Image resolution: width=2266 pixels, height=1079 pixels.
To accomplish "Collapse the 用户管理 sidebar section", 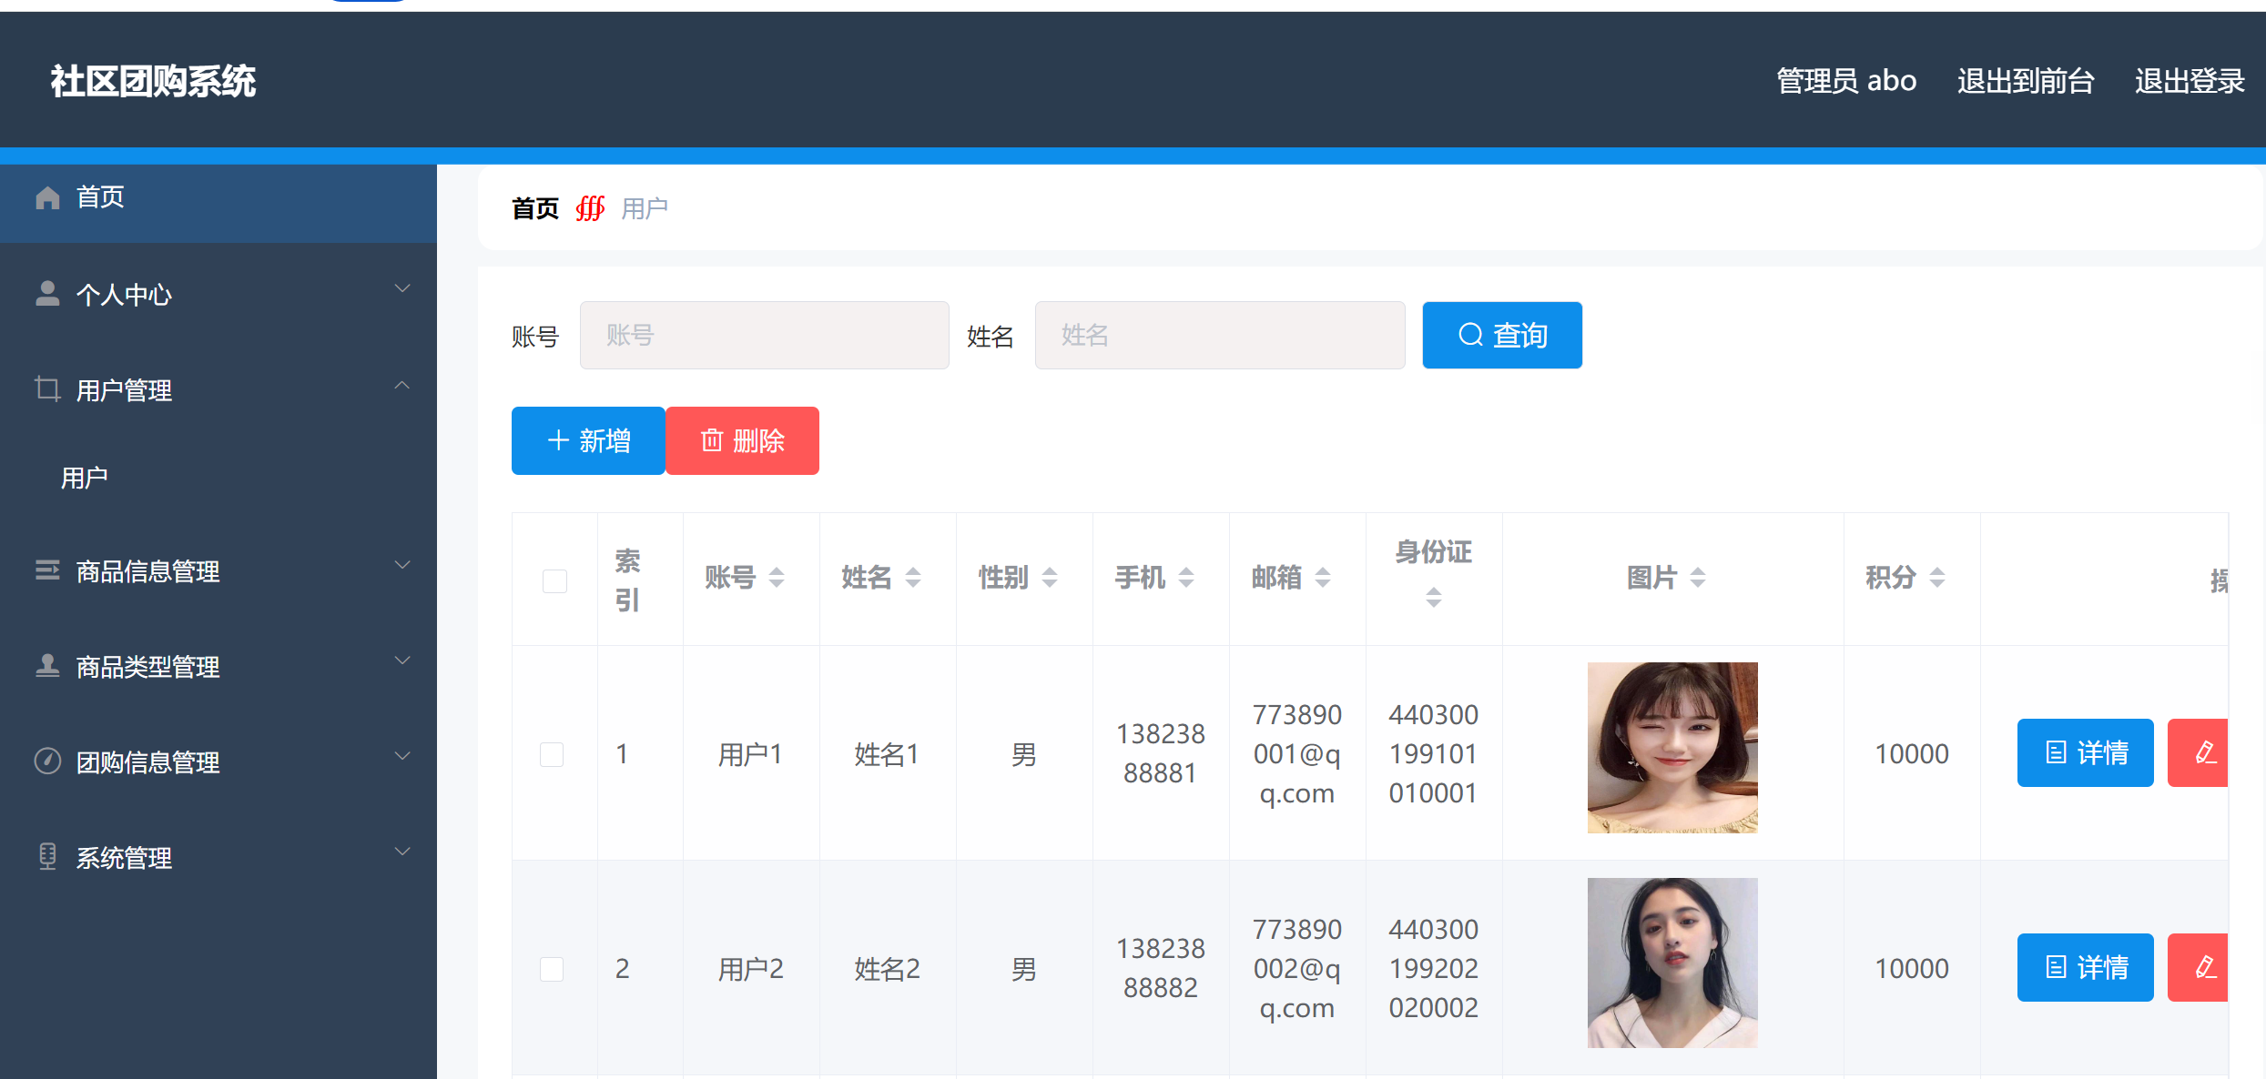I will click(401, 385).
